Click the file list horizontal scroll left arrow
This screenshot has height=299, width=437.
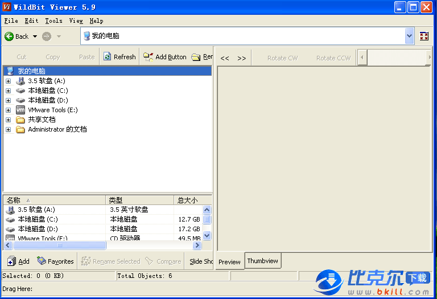click(x=8, y=245)
